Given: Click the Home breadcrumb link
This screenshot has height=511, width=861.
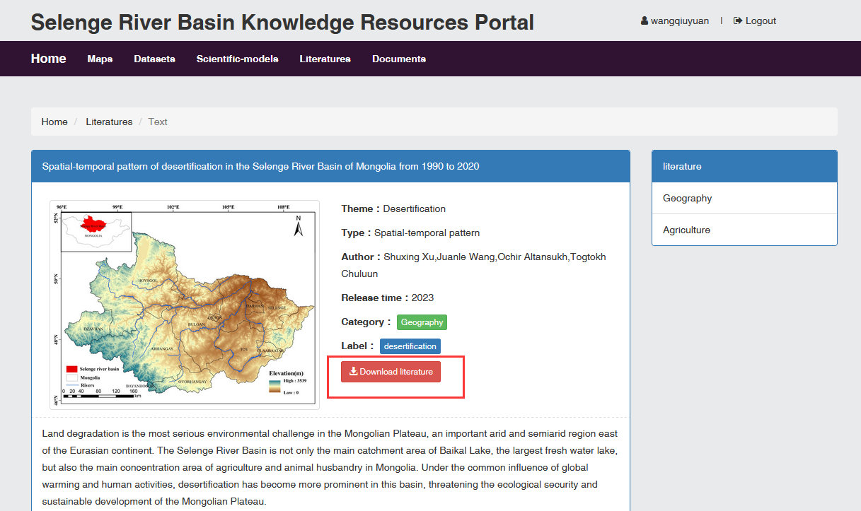Looking at the screenshot, I should (54, 122).
